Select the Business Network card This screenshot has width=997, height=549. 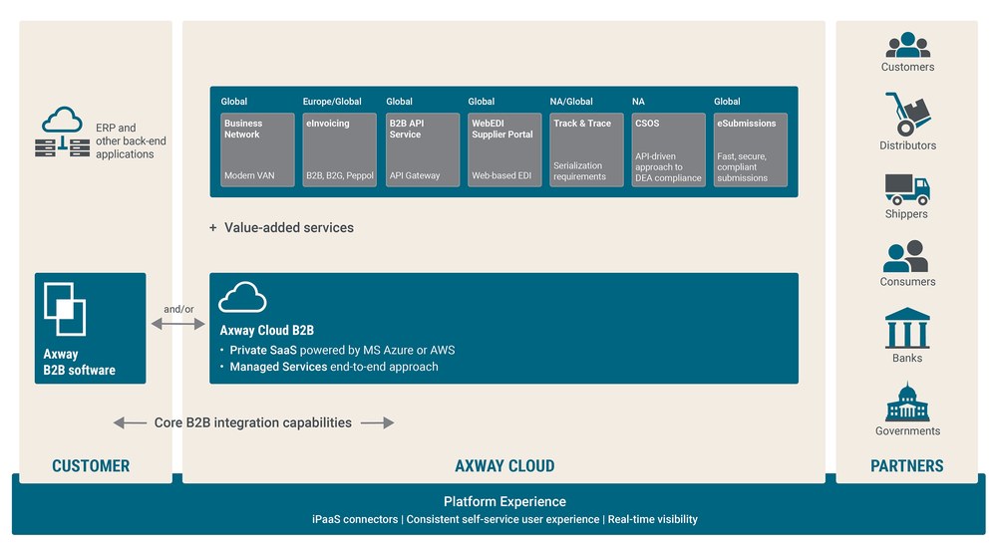pyautogui.click(x=257, y=150)
